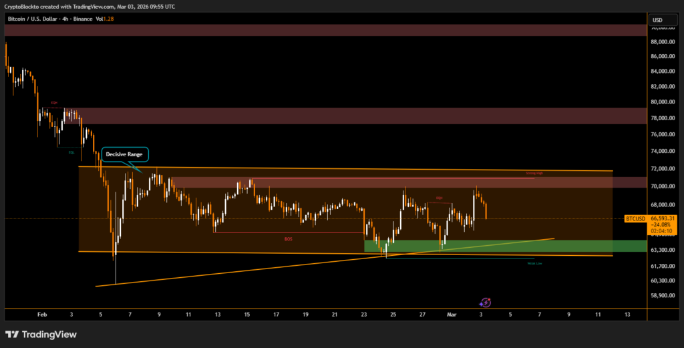Viewport: 684px width, 348px height.
Task: Click the BTCUSD price label
Action: pyautogui.click(x=635, y=218)
